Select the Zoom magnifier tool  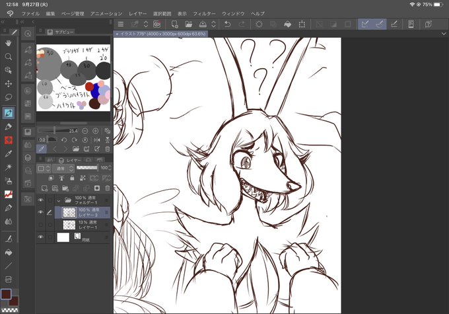tap(9, 56)
